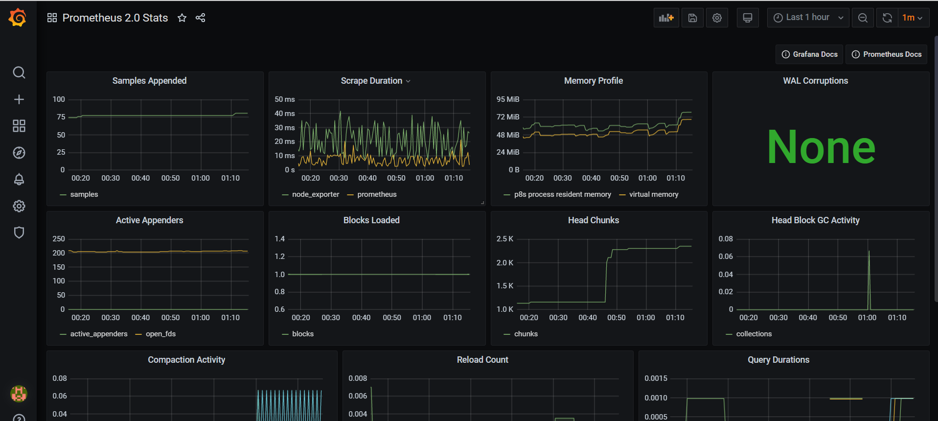
Task: Open the Reload Count panel title menu
Action: coord(482,360)
